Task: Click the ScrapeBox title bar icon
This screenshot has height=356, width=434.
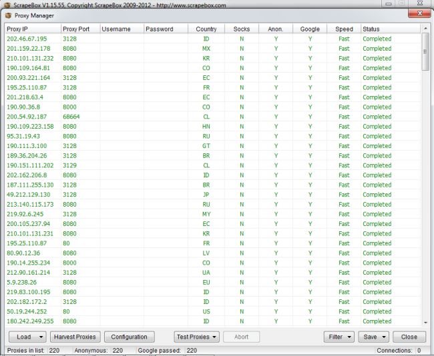Action: [7, 5]
